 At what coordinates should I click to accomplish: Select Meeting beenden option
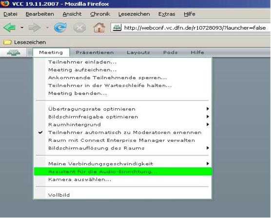123,93
